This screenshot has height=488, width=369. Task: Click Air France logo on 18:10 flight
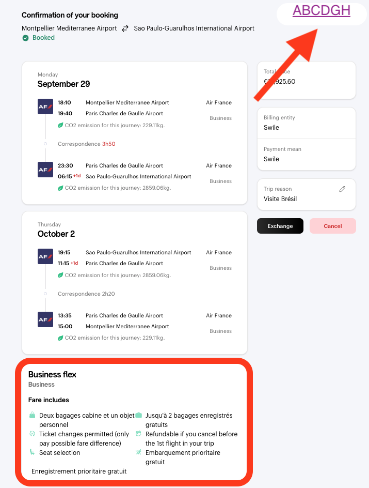pos(45,106)
